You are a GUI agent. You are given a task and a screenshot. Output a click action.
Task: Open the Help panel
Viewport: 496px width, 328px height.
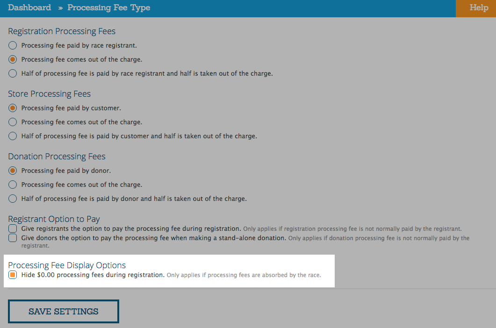478,7
